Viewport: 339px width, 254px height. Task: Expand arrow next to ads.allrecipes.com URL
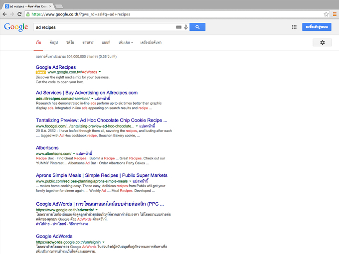(x=92, y=99)
